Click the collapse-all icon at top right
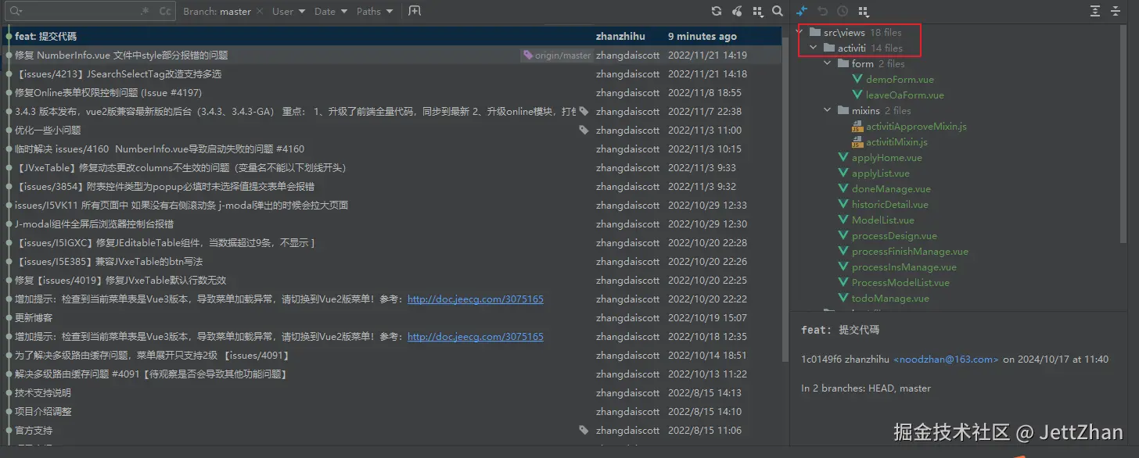 pos(1116,11)
